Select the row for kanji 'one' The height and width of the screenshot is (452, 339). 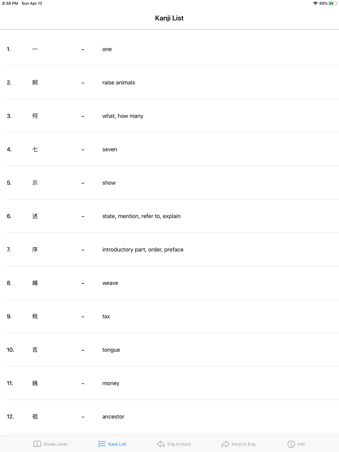coord(169,49)
